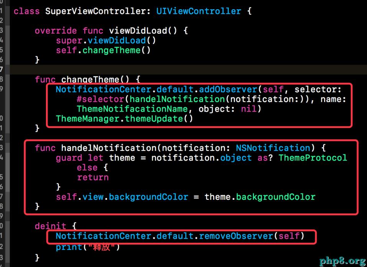Click super.viewDidLoad() call

106,40
